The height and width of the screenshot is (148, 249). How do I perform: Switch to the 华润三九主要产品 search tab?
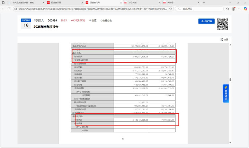[27, 3]
